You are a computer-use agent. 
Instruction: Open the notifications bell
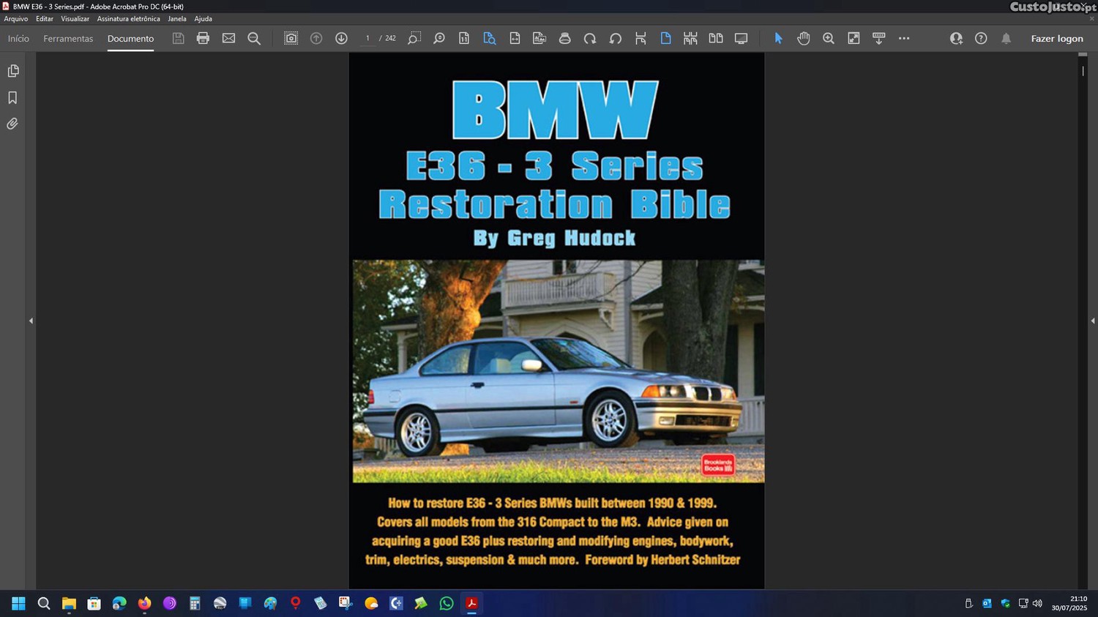click(1006, 38)
